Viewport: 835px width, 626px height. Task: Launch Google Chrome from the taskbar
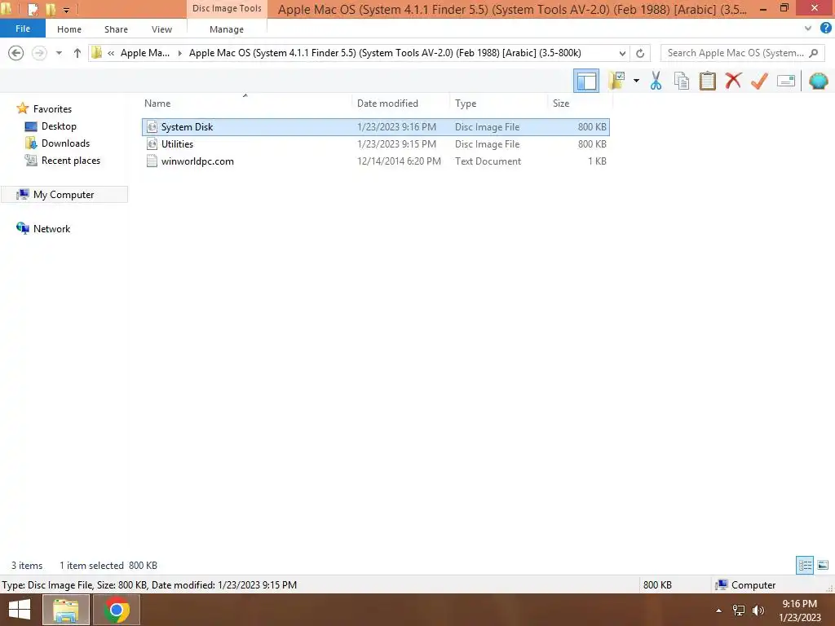point(117,610)
